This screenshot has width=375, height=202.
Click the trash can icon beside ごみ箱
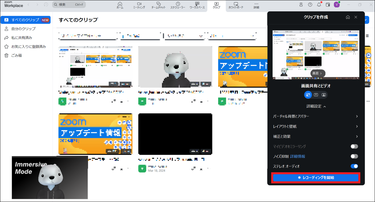coord(6,55)
